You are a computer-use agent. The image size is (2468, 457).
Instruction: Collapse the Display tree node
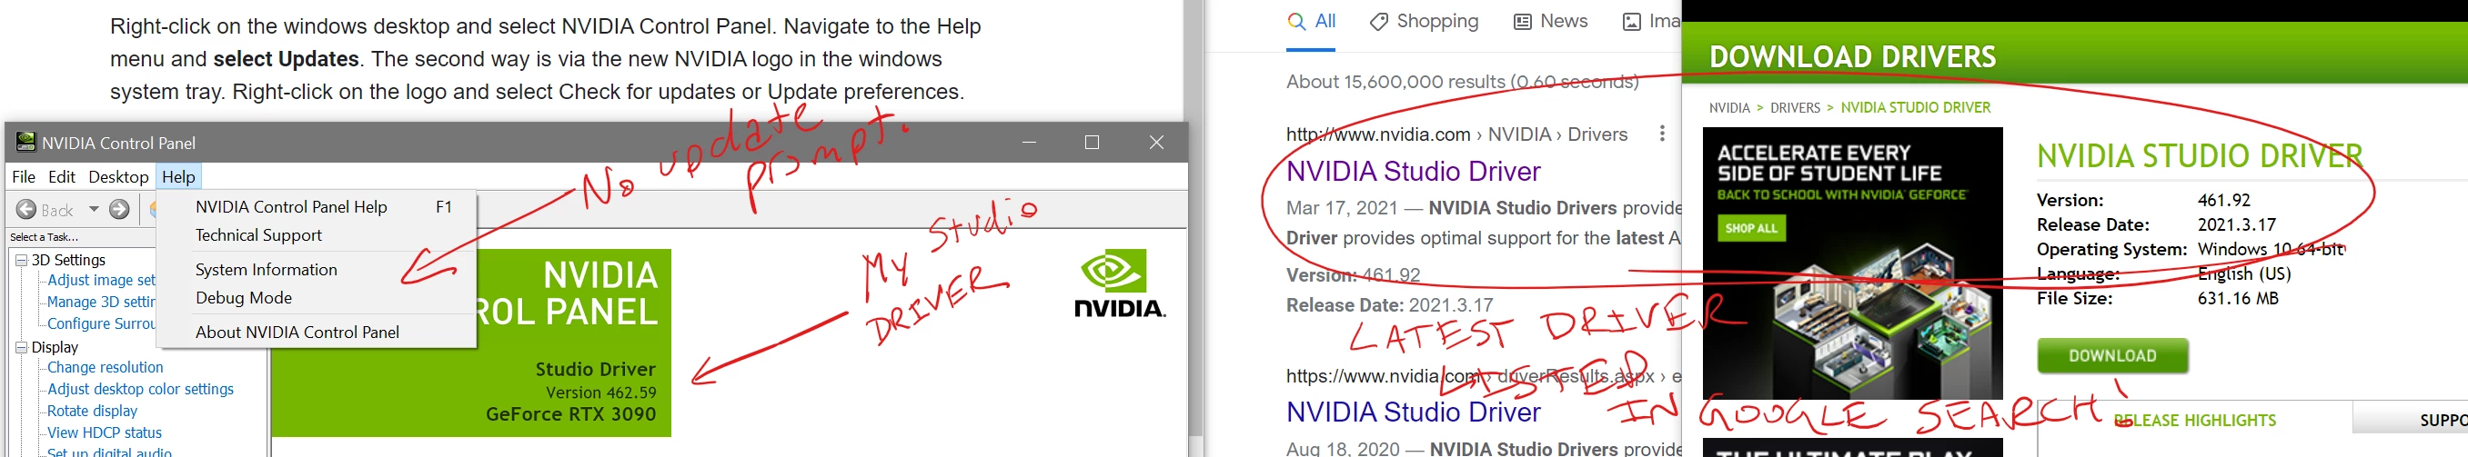click(21, 347)
